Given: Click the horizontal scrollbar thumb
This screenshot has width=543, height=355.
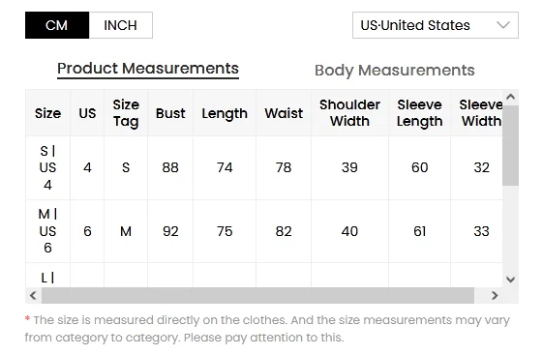Looking at the screenshot, I should (x=257, y=295).
